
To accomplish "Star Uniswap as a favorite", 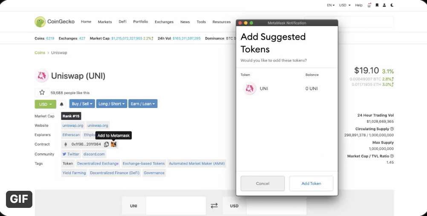I will (42, 93).
